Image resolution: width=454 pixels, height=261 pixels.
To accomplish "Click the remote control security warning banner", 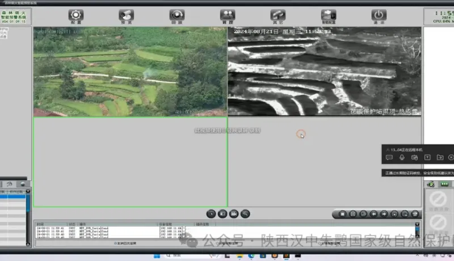I will click(418, 173).
